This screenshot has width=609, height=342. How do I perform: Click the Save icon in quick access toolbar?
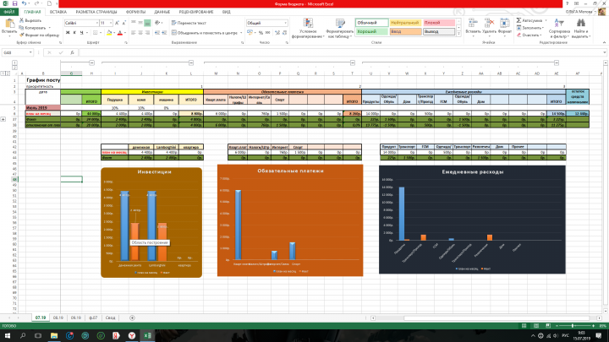pos(14,3)
